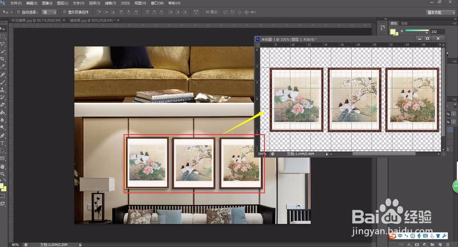
Task: Close the 中式装修.jpg tab
Action: coord(64,21)
